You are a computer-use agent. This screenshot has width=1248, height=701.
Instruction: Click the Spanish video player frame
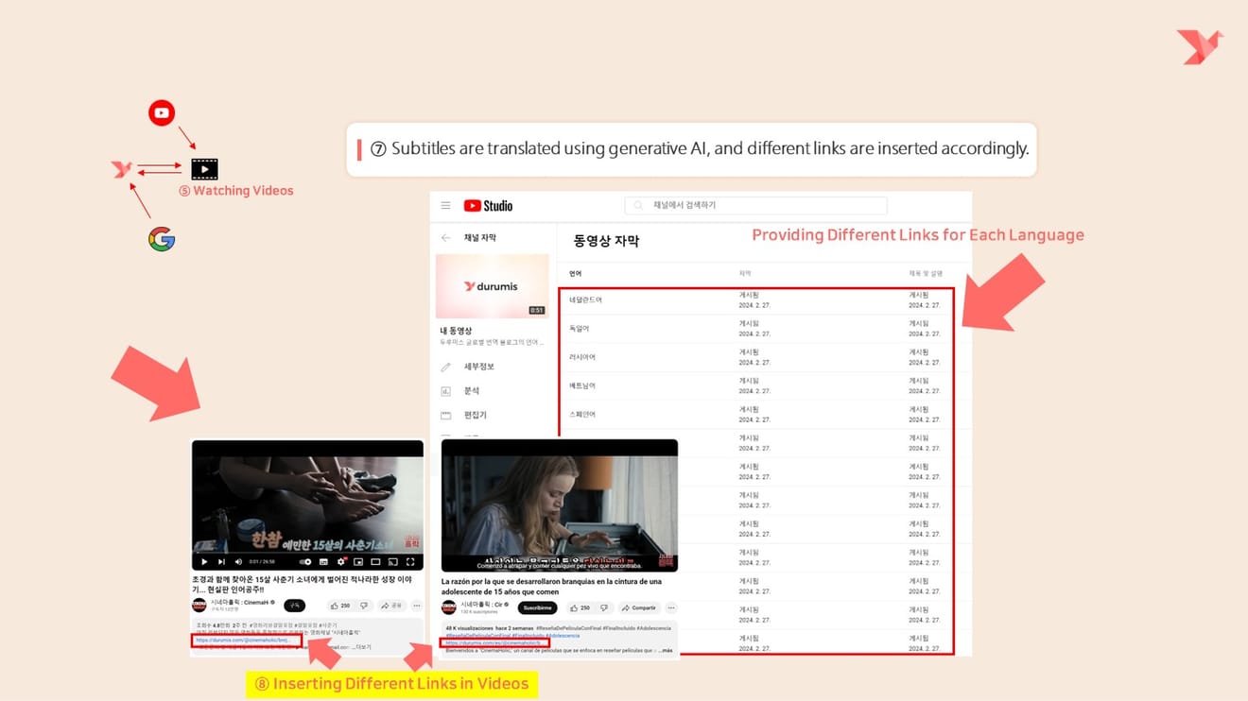coord(560,505)
